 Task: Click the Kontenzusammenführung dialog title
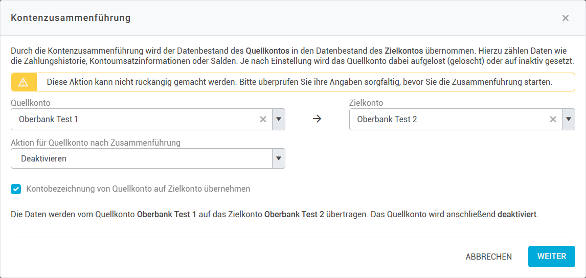click(71, 18)
